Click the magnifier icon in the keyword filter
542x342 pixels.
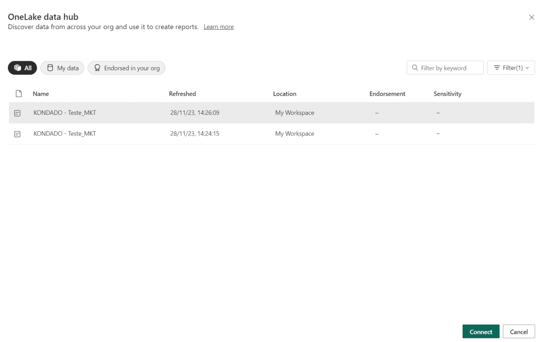[x=414, y=68]
